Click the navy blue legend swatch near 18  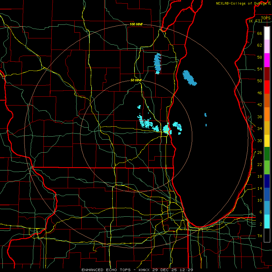pos(267,181)
